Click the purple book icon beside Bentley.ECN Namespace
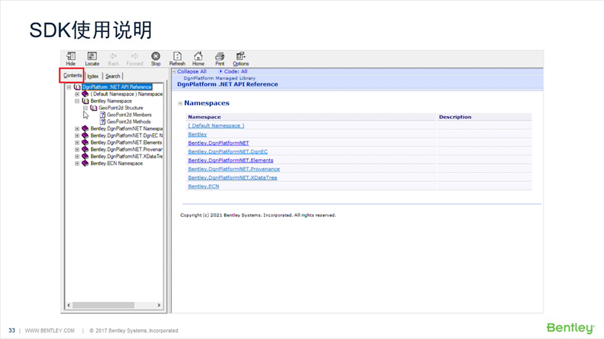The height and width of the screenshot is (339, 604). tap(85, 163)
